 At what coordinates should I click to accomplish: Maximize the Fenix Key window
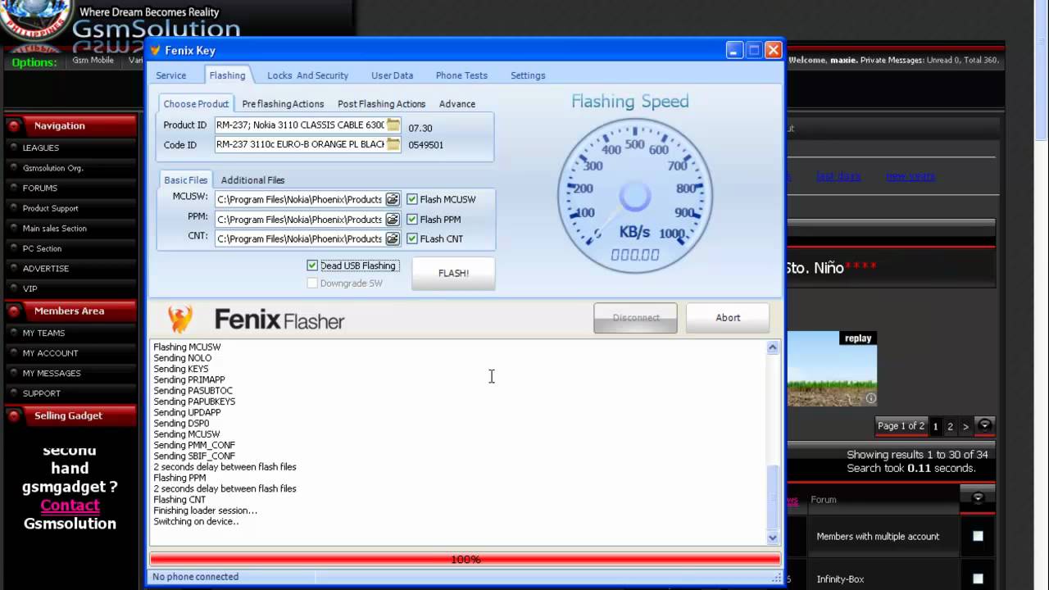(x=754, y=51)
